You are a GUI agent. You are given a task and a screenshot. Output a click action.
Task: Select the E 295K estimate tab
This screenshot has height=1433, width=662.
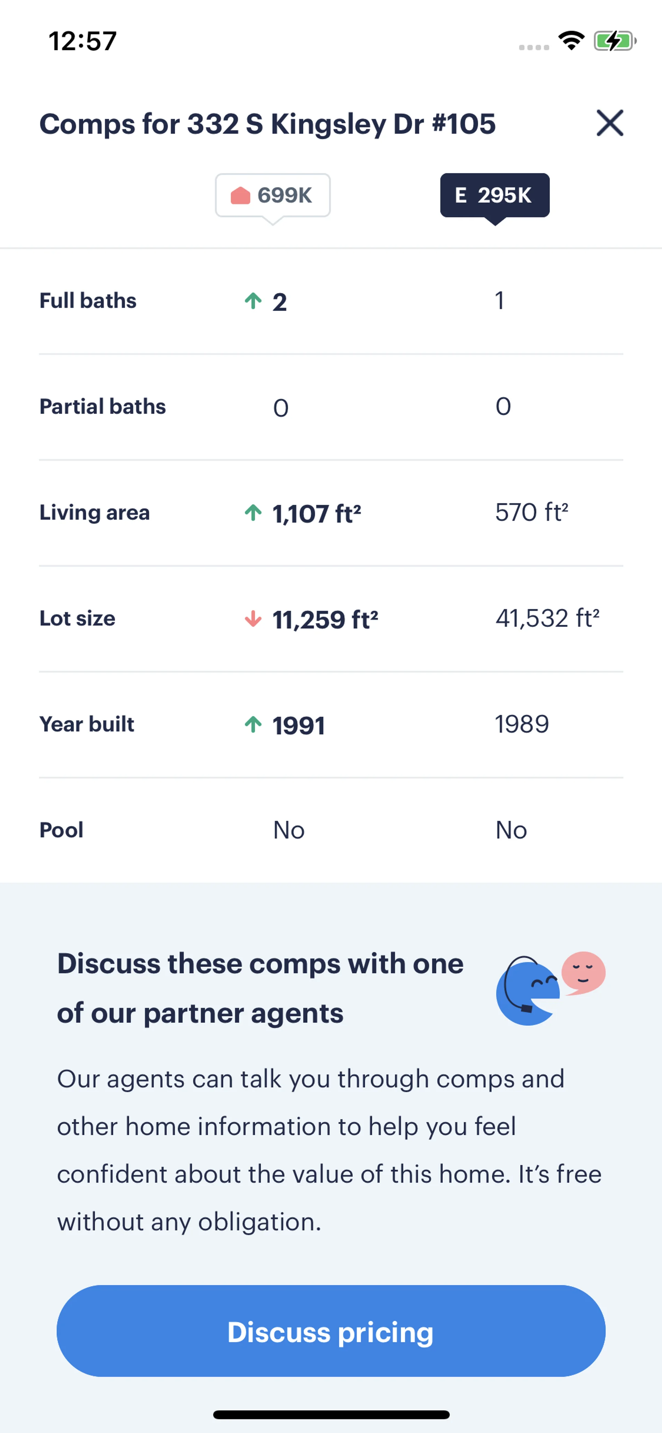tap(494, 195)
